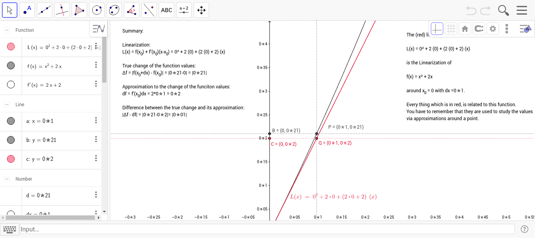Collapse the Number group
This screenshot has height=238, width=535.
point(7,179)
